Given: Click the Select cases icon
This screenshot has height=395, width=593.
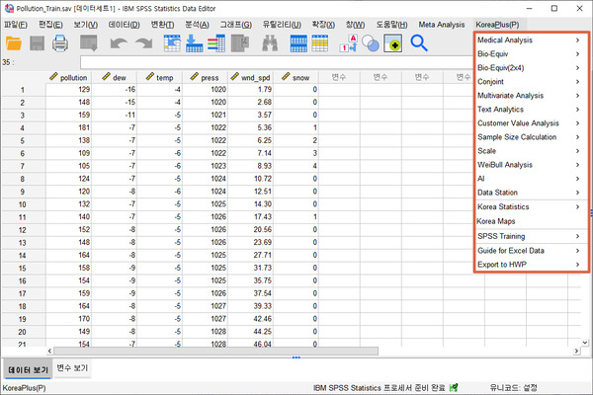Looking at the screenshot, I should pos(320,43).
